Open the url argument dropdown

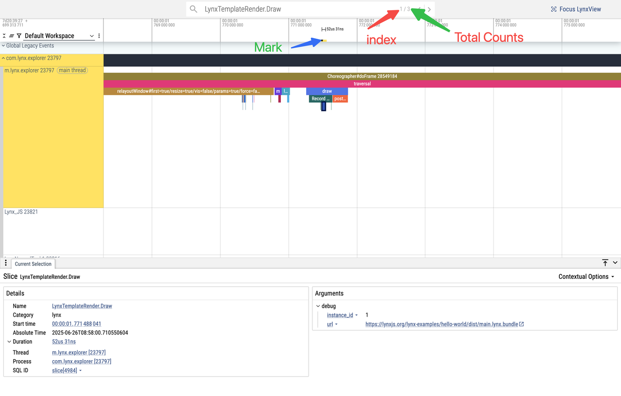332,324
